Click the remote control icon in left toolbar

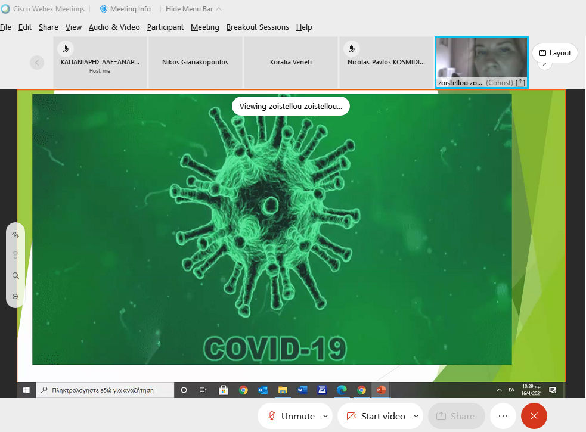[x=15, y=256]
